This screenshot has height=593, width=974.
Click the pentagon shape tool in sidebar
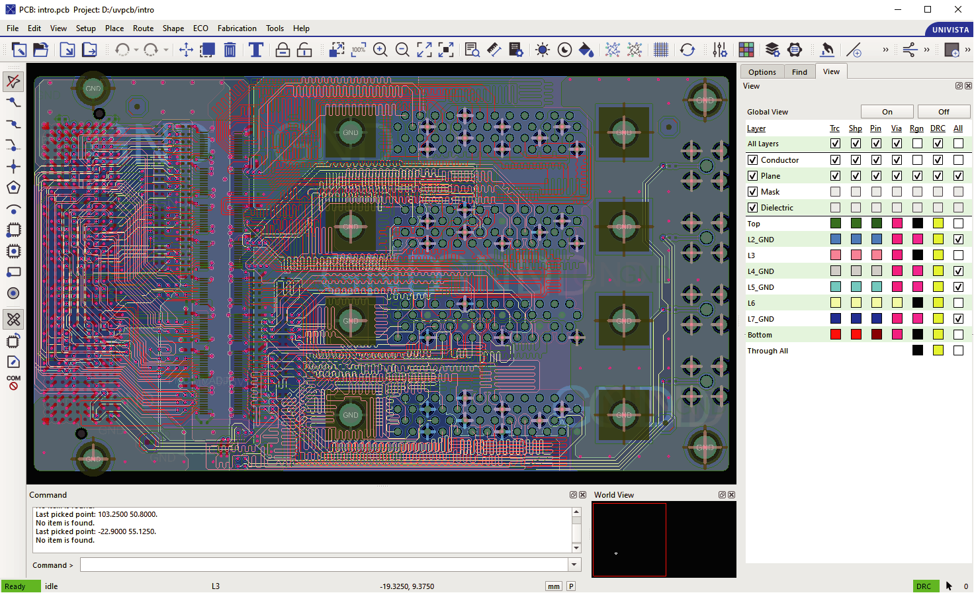click(13, 188)
